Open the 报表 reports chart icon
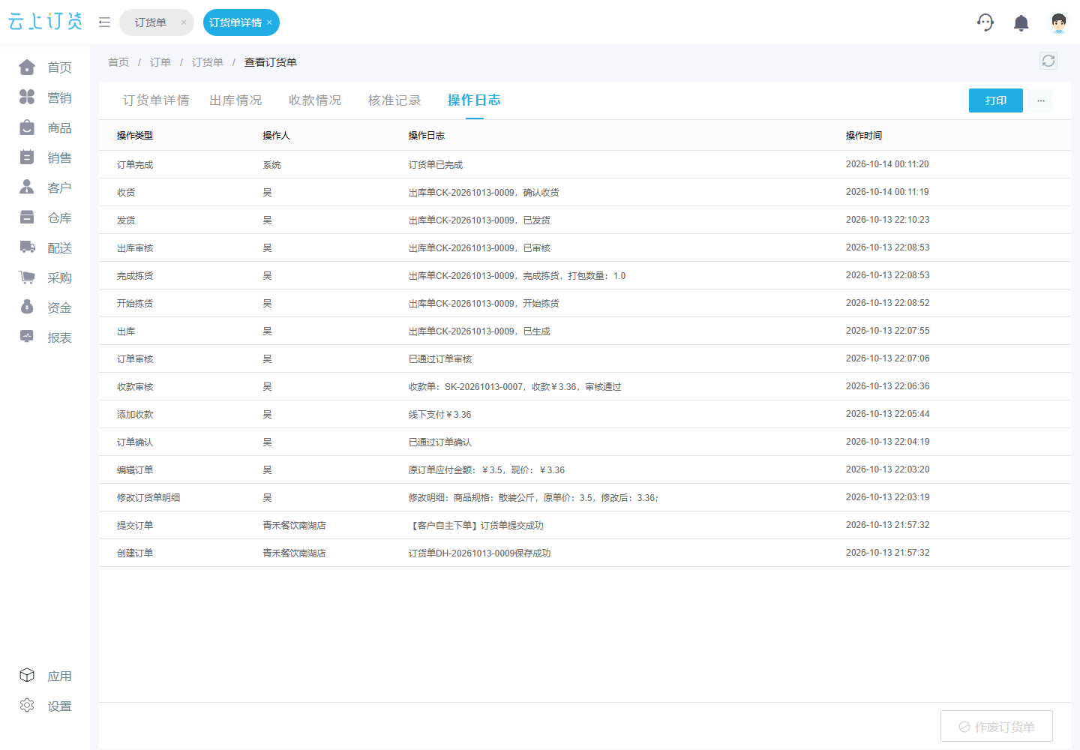This screenshot has height=750, width=1080. (x=27, y=337)
